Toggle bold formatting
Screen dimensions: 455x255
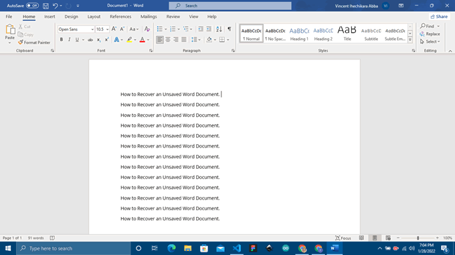tap(62, 39)
